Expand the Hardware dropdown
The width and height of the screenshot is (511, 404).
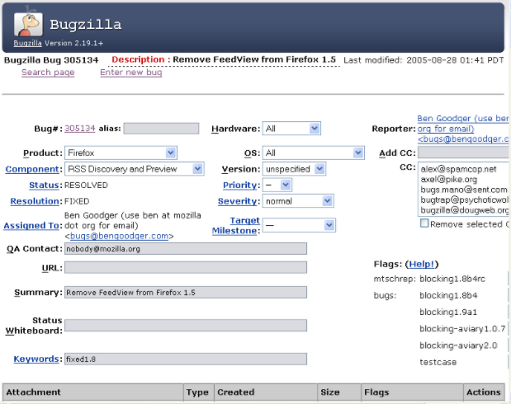291,129
